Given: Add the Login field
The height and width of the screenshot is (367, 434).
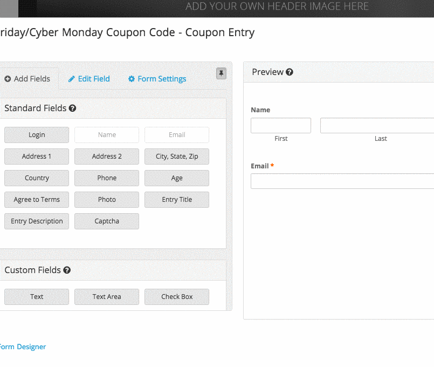Looking at the screenshot, I should (x=37, y=135).
